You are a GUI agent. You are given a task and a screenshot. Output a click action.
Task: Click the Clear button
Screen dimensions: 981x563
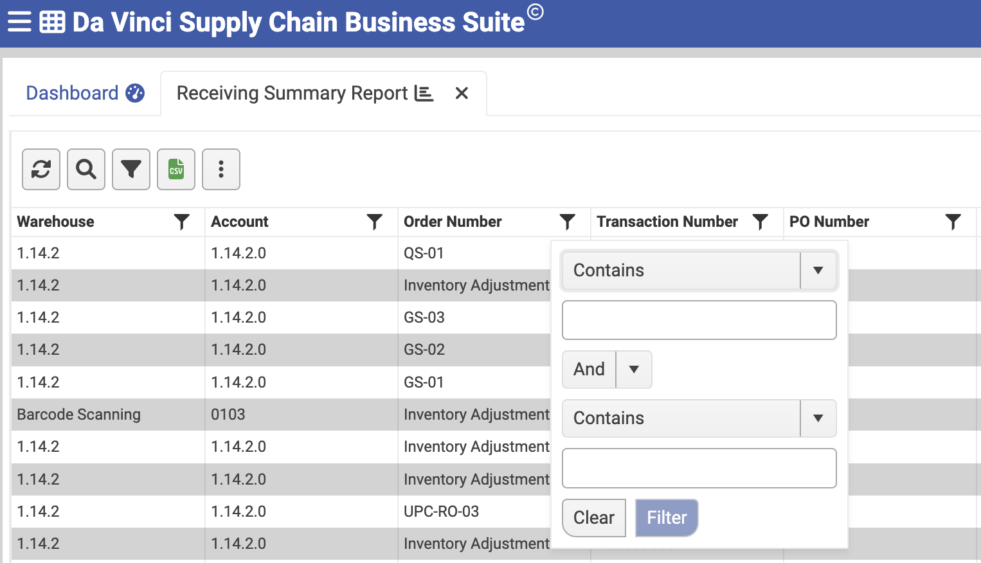tap(594, 518)
